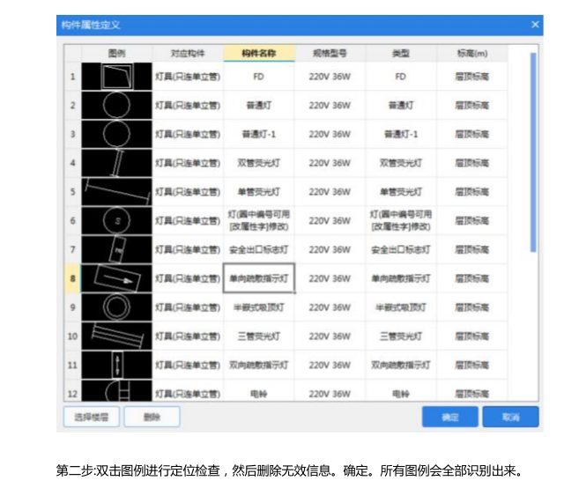Click the 安全出口标志灯 component name cell
579x503 pixels.
coord(259,249)
